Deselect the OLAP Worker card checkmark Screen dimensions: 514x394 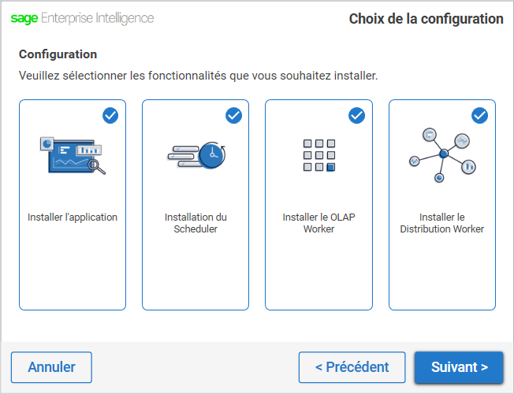tap(356, 115)
